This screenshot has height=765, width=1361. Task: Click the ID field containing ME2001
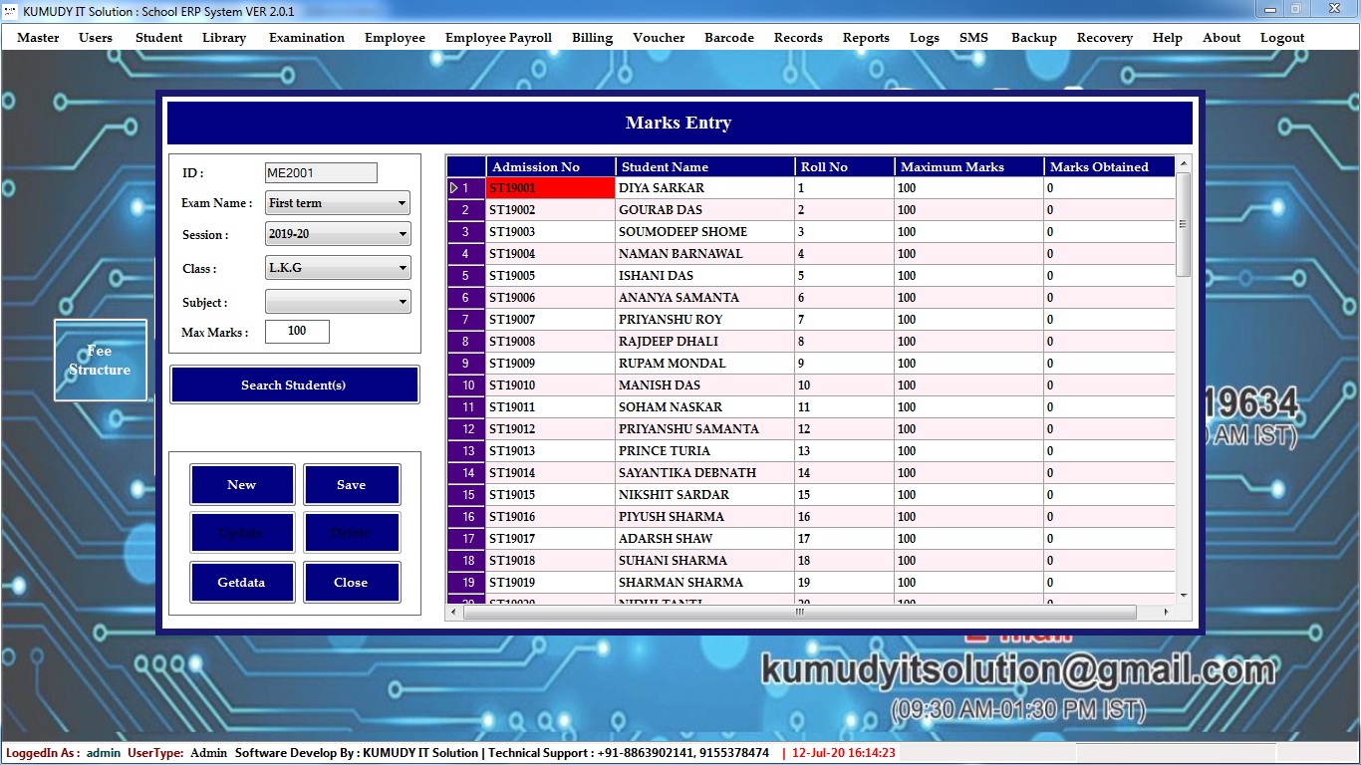321,173
